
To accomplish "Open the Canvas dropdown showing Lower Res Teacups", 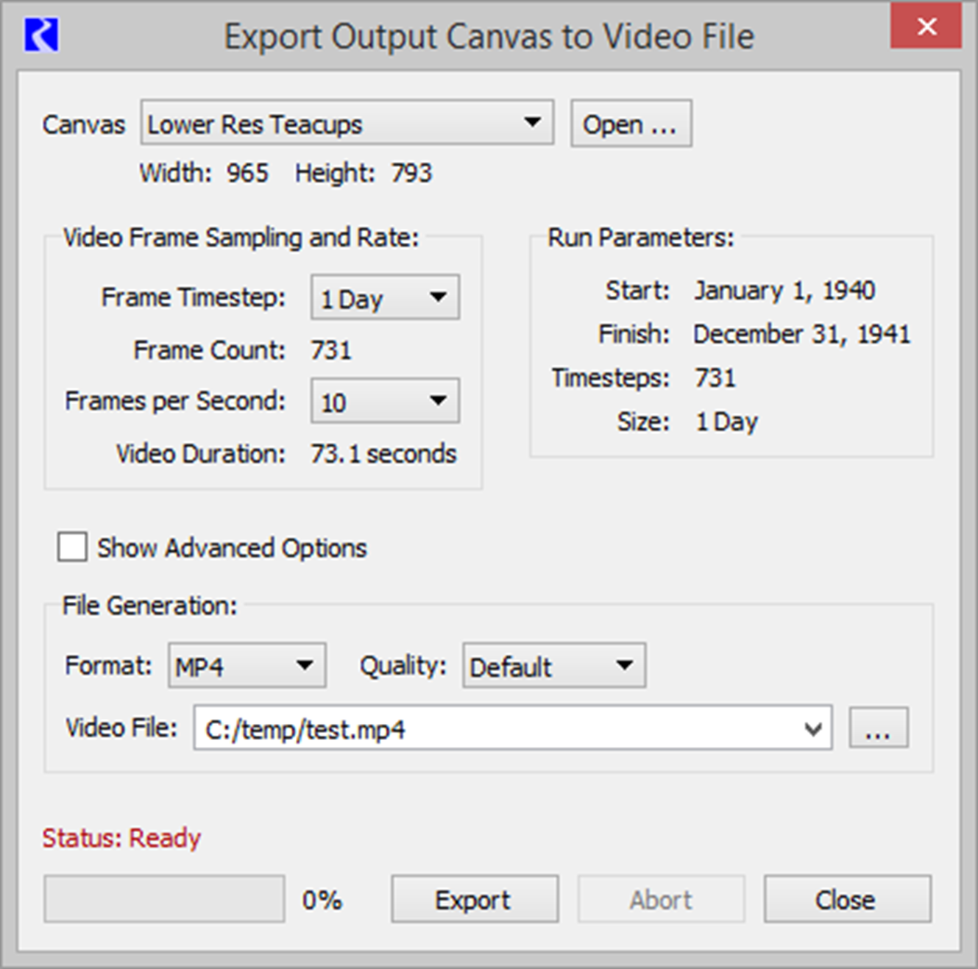I will tap(347, 124).
